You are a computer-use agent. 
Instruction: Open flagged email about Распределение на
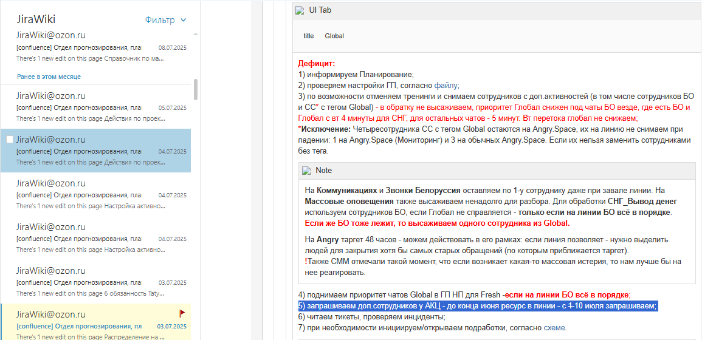[96, 322]
